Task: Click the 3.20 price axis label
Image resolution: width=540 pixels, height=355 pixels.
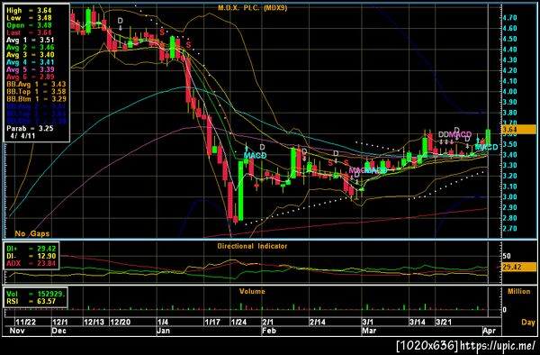Action: [x=509, y=176]
